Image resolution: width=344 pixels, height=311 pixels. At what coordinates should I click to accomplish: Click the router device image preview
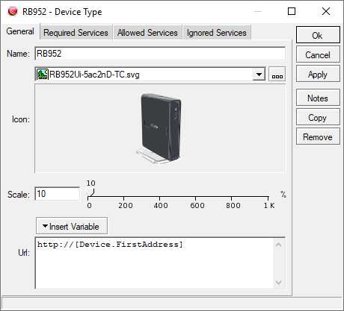pyautogui.click(x=159, y=128)
